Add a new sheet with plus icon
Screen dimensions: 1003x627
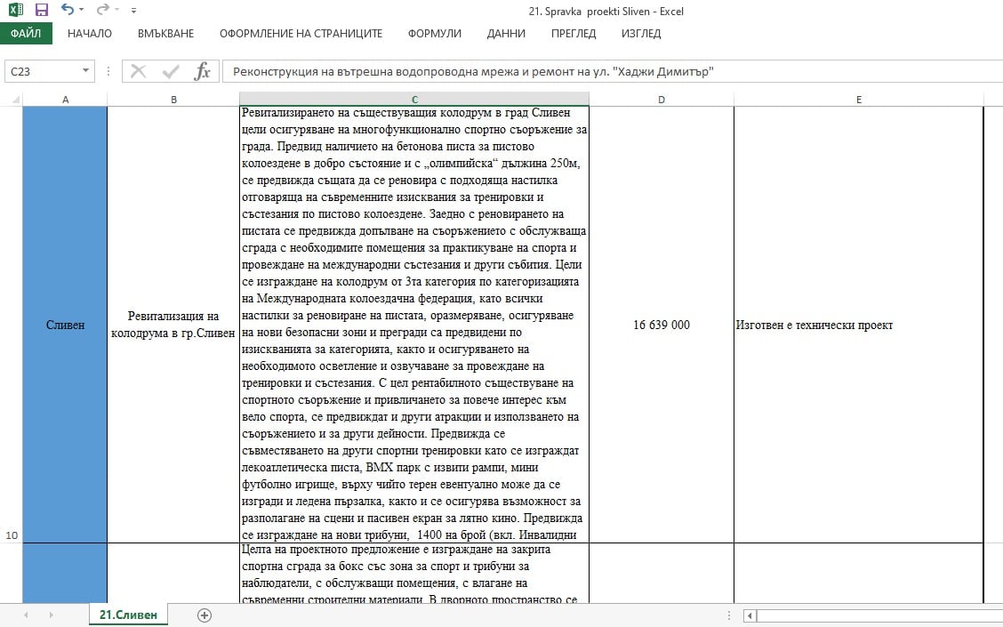coord(205,615)
